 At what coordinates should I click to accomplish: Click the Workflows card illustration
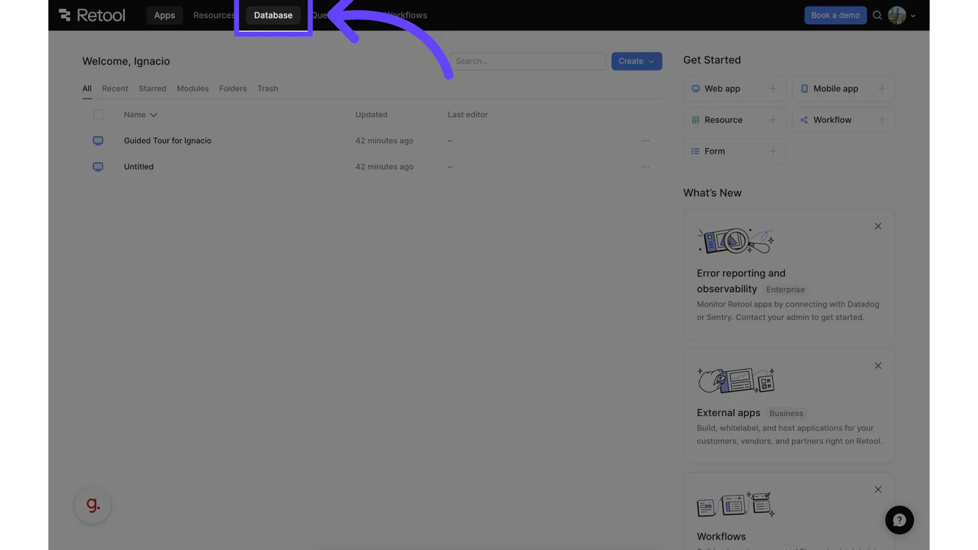[x=736, y=505]
